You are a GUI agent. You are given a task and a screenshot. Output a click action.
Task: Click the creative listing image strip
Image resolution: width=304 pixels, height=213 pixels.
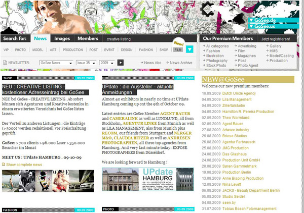(48, 181)
